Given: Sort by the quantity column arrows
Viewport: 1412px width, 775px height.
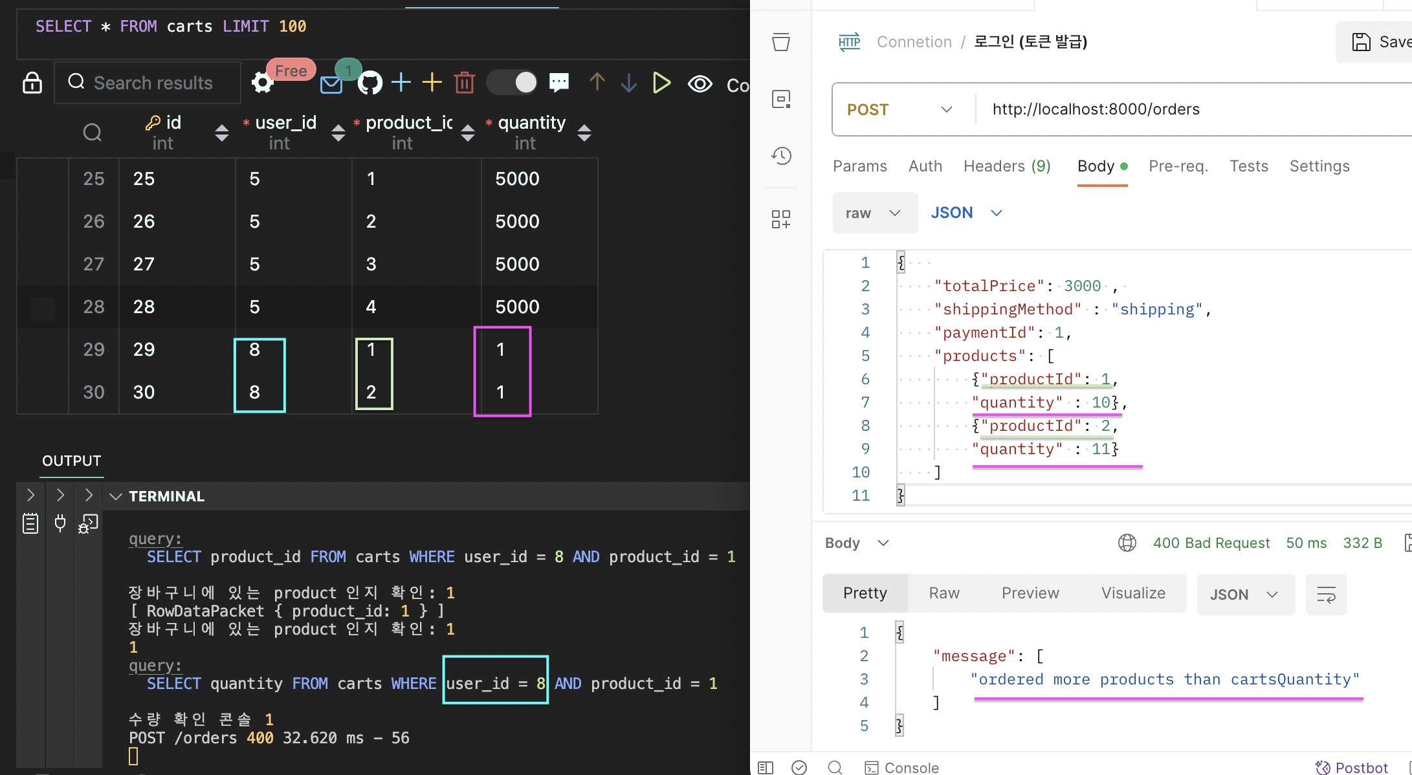Looking at the screenshot, I should (x=584, y=133).
